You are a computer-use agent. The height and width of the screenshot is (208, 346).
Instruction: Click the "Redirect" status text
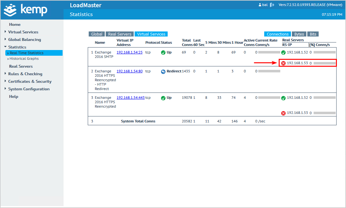(x=174, y=71)
